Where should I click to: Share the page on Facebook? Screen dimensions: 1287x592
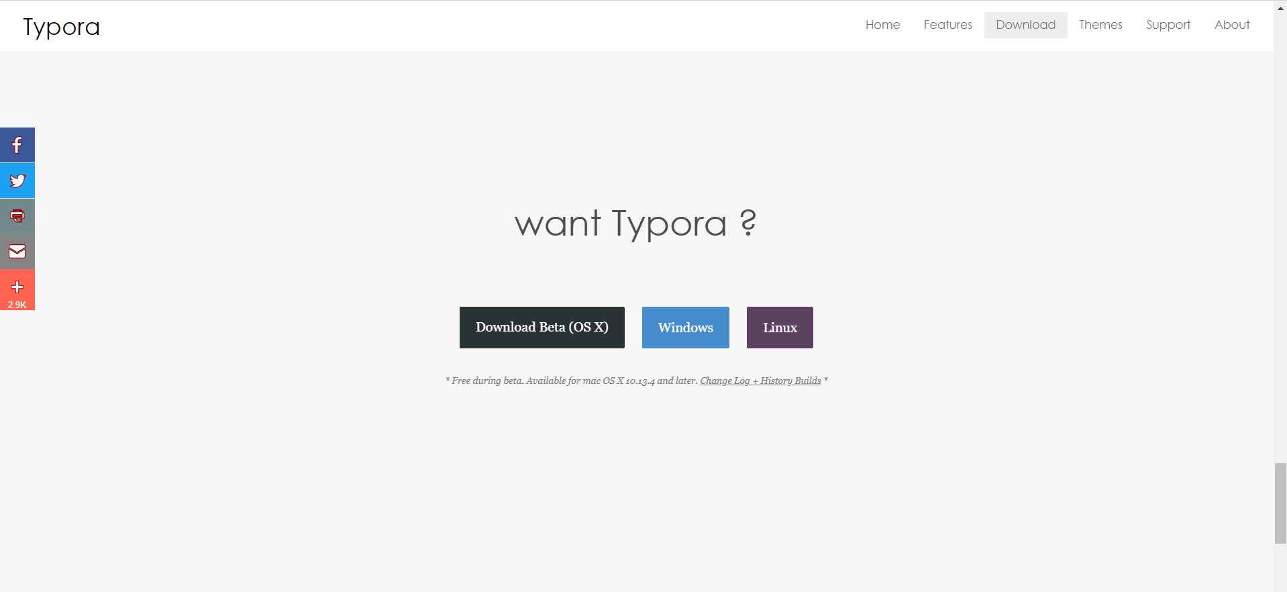click(17, 145)
